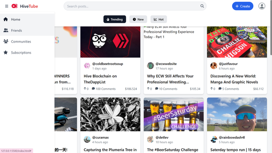Screen dimensions: 272x153
Task: Open @detlev profile link
Action: click(x=162, y=137)
